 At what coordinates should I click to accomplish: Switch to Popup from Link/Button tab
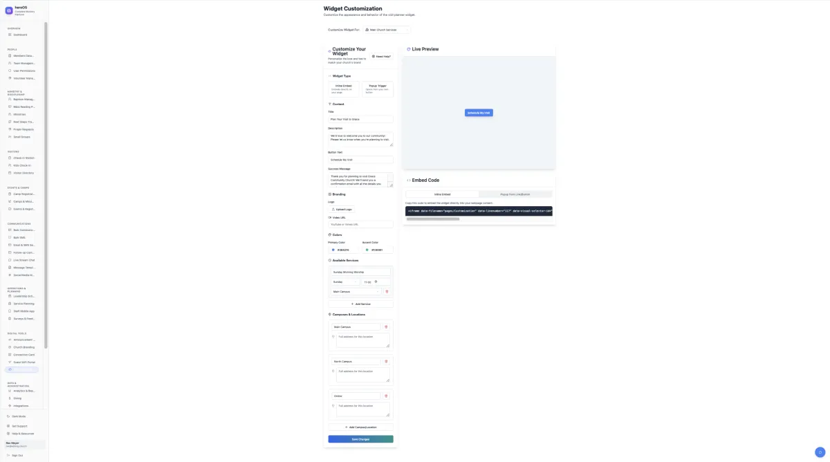click(x=515, y=194)
